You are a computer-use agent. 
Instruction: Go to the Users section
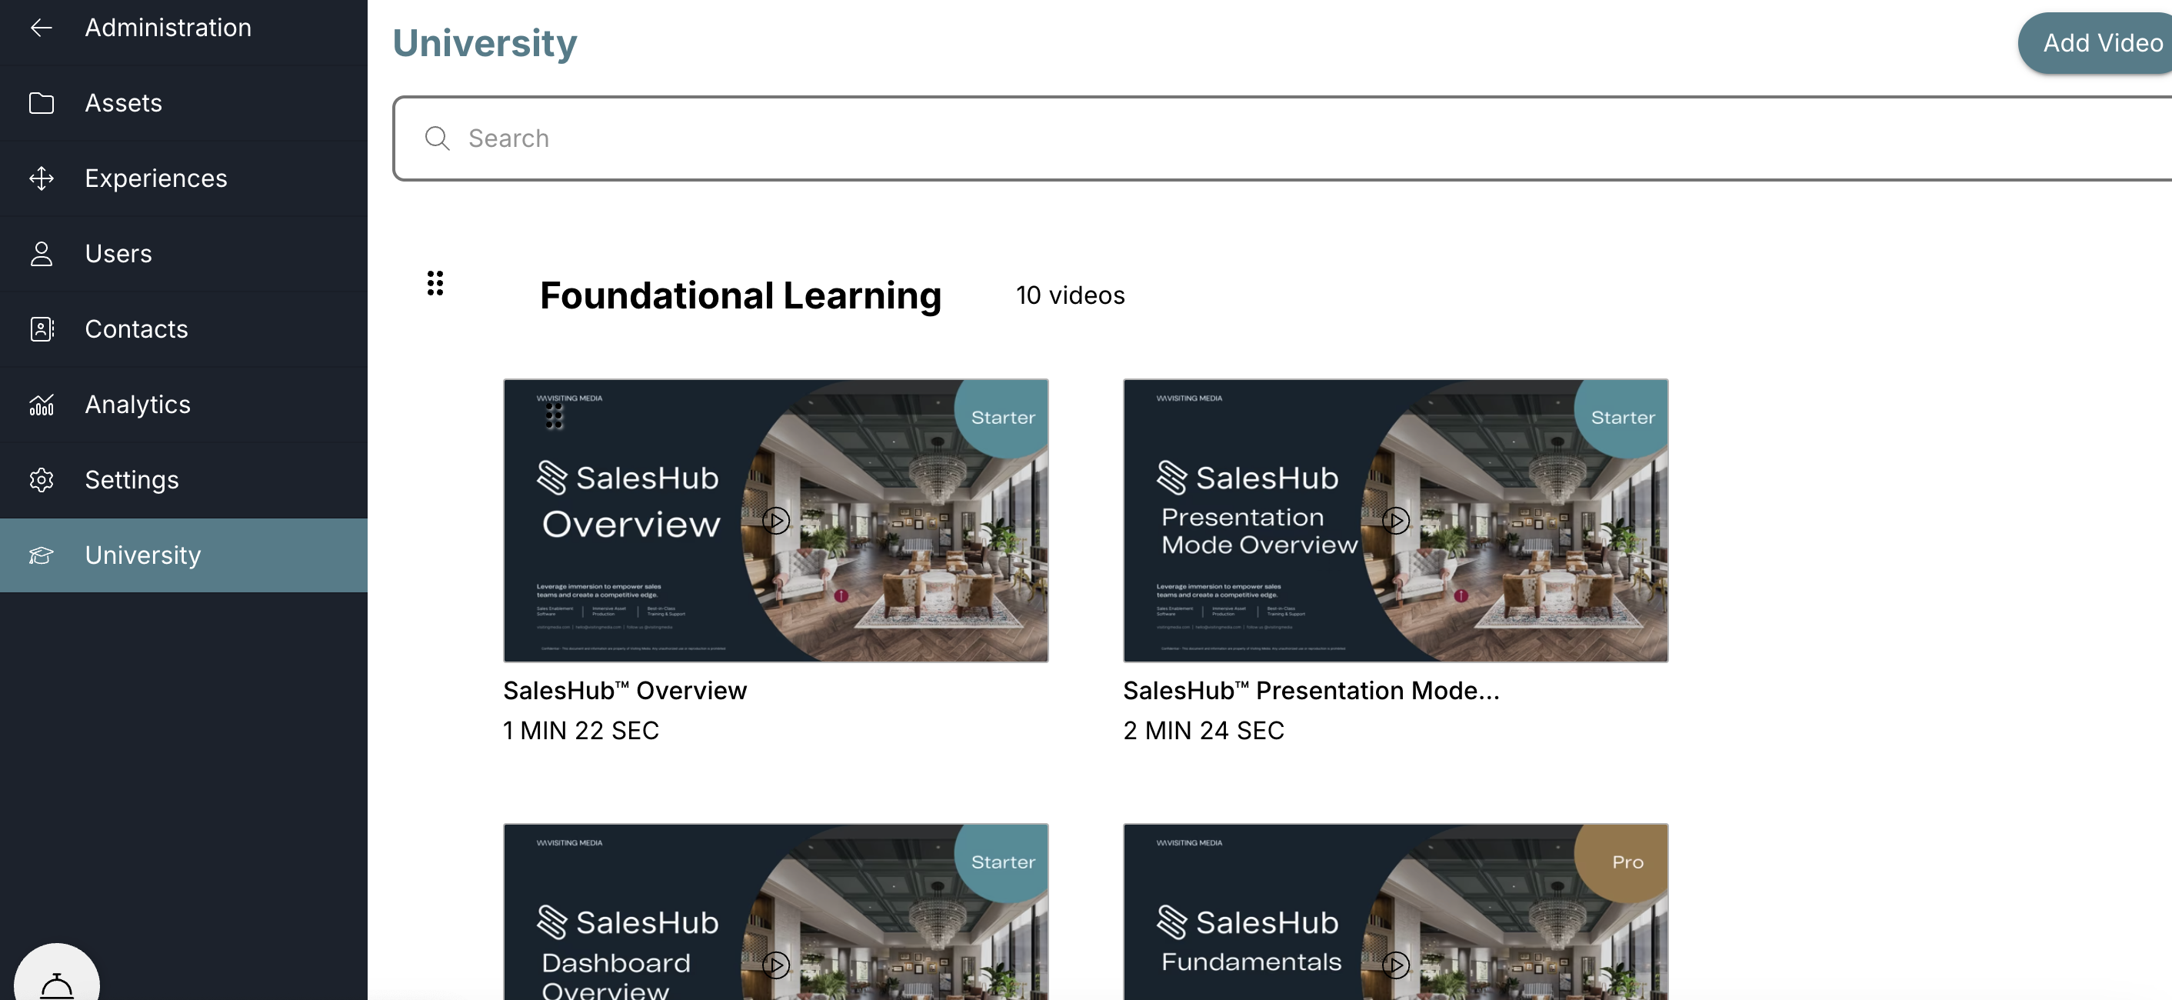(184, 254)
